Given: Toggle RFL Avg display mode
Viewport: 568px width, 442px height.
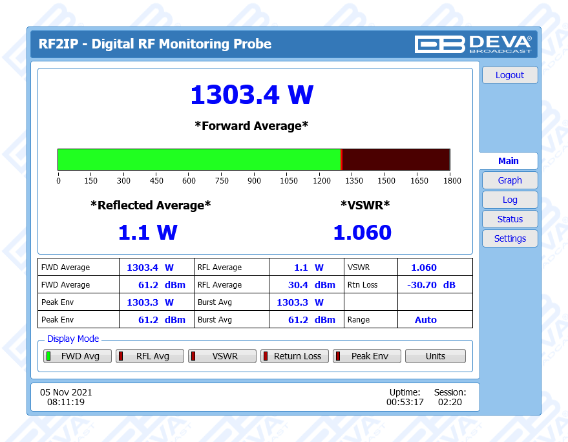Looking at the screenshot, I should 146,356.
